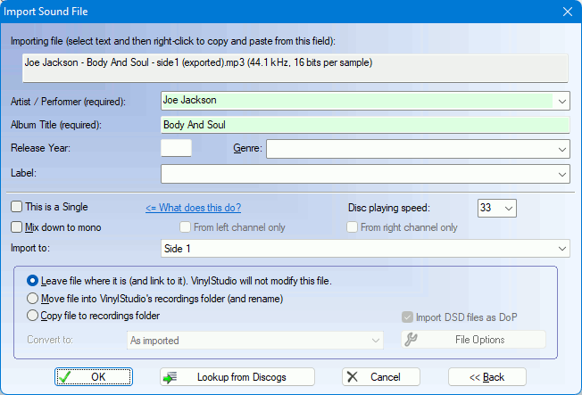The height and width of the screenshot is (395, 582).
Task: Expand the Genre dropdown list
Action: [x=562, y=149]
